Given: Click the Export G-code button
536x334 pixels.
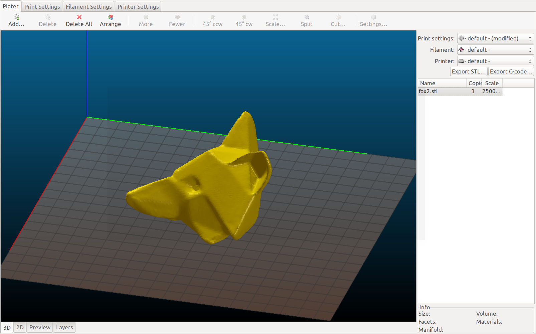Looking at the screenshot, I should [511, 71].
